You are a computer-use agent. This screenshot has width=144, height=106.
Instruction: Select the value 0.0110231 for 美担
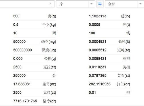97,67
